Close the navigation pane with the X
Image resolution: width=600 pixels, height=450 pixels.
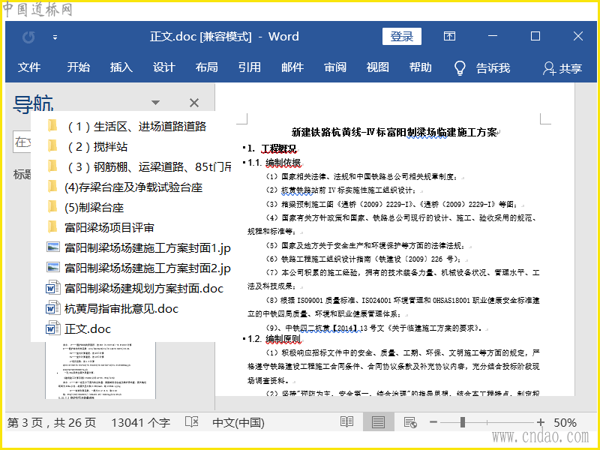tap(194, 103)
